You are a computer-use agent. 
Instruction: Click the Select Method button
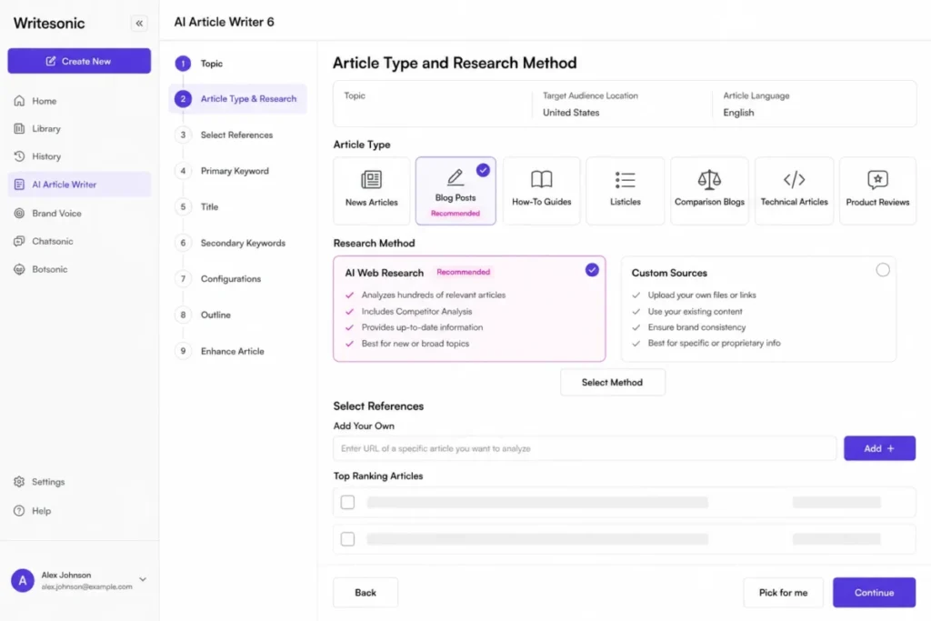[612, 383]
